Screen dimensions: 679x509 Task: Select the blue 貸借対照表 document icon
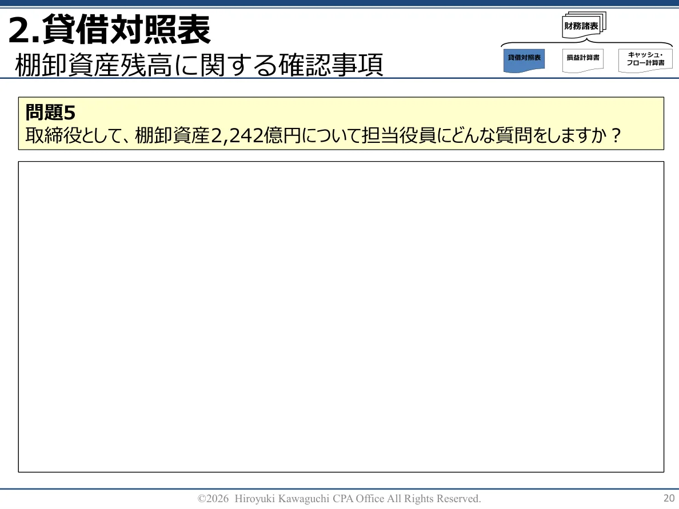[x=524, y=60]
